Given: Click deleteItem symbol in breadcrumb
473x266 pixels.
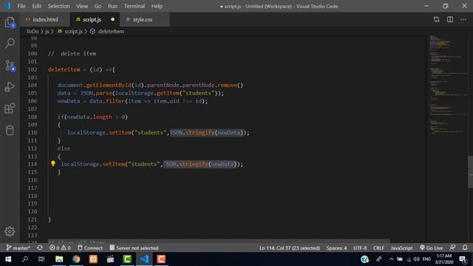Looking at the screenshot, I should (111, 31).
